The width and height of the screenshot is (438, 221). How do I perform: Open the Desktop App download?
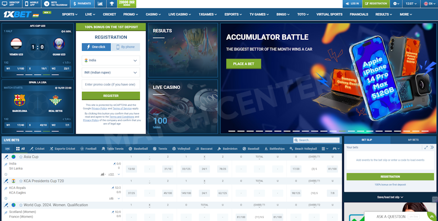tap(11, 3)
